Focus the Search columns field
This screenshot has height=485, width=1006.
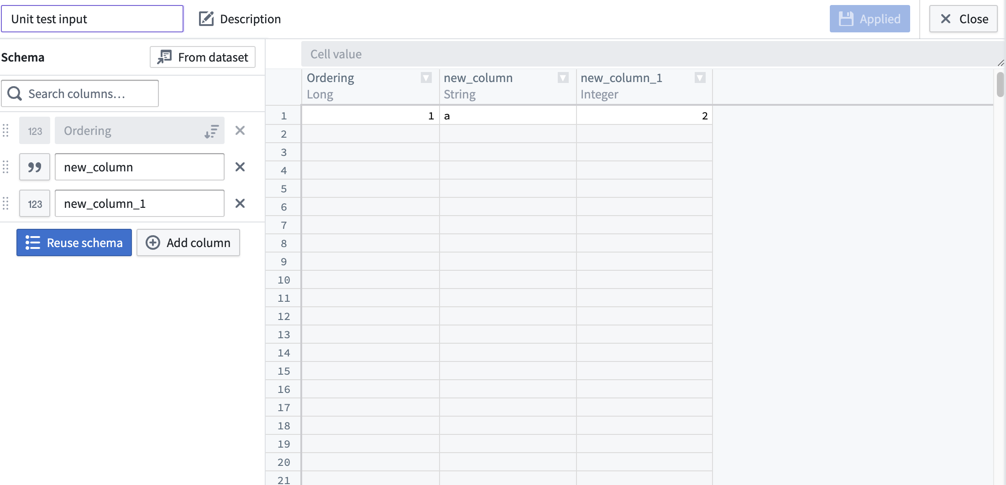click(x=80, y=93)
